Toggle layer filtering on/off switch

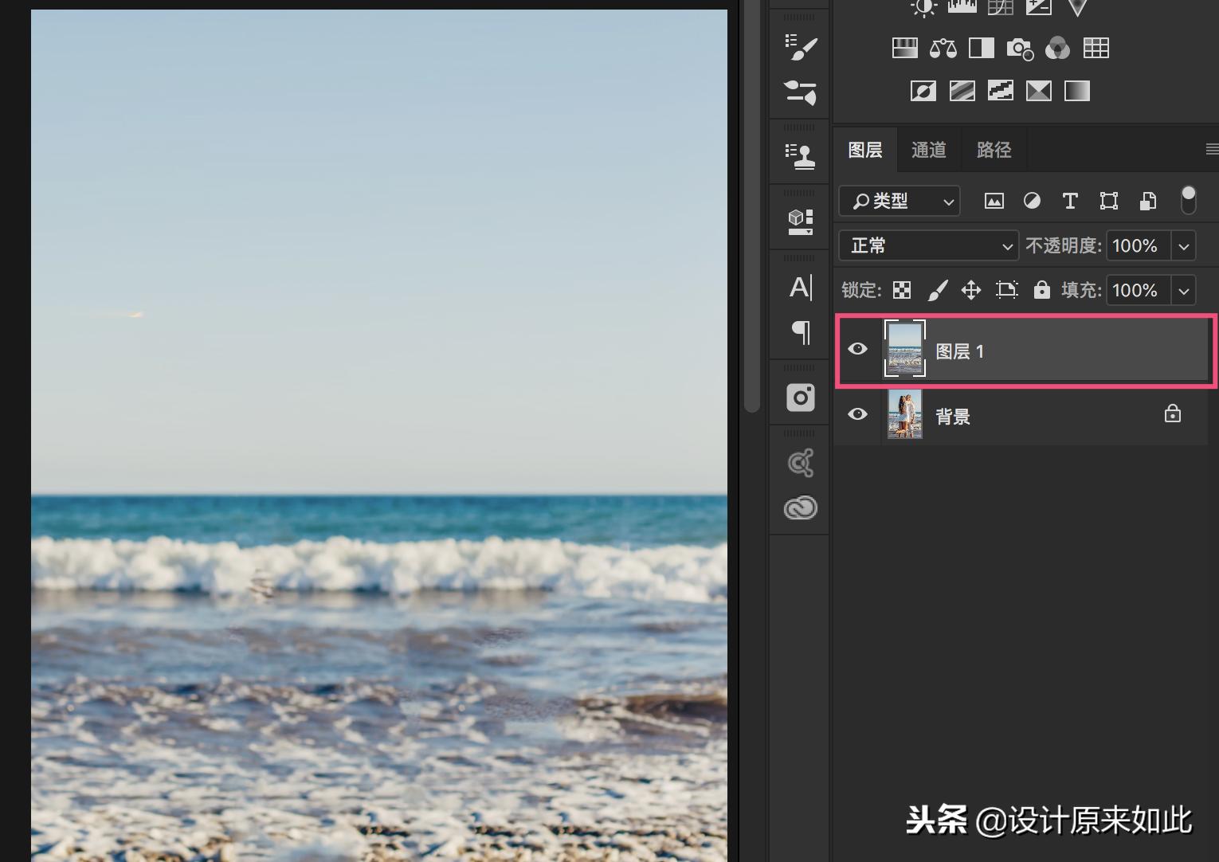[x=1188, y=200]
